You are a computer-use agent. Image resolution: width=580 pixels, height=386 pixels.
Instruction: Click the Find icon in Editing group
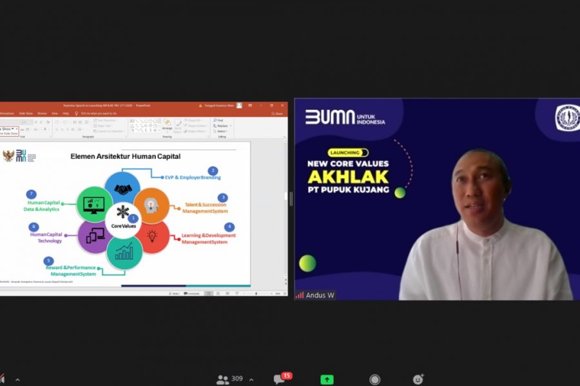pos(219,120)
